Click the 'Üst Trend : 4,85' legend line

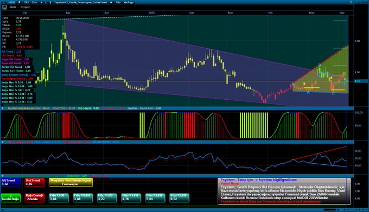pyautogui.click(x=12, y=55)
